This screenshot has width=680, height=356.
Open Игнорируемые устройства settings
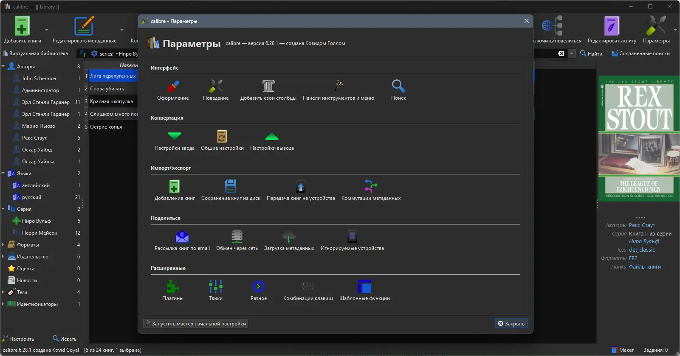tap(352, 241)
